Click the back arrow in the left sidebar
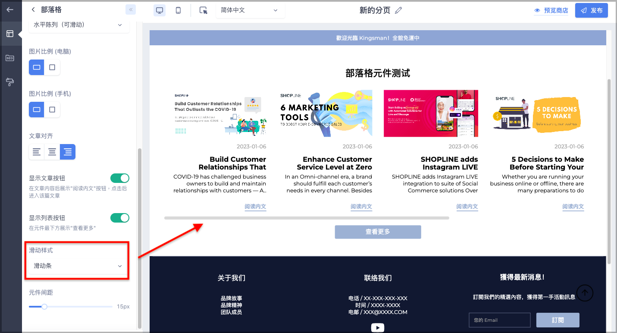Viewport: 617px width, 333px height. [10, 9]
